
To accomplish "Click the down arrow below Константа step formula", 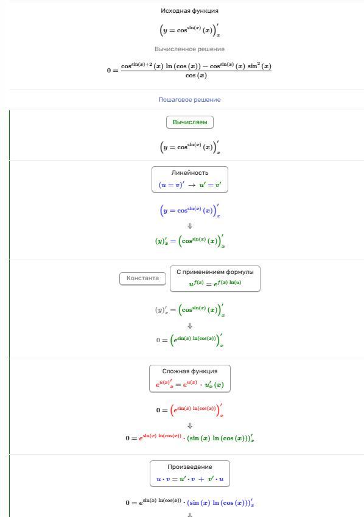I will pos(190,326).
